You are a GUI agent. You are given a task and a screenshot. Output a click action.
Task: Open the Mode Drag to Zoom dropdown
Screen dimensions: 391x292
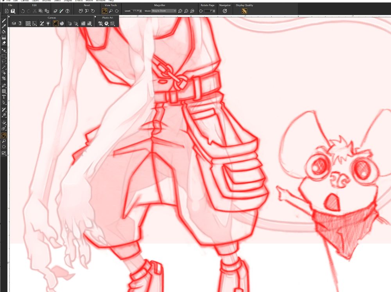point(164,11)
